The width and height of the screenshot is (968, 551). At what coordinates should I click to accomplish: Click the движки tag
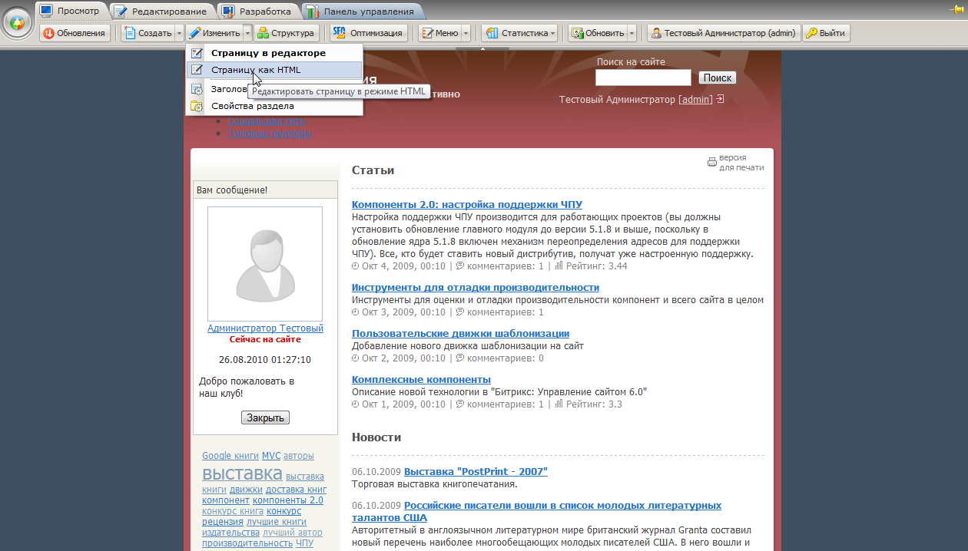tap(246, 490)
